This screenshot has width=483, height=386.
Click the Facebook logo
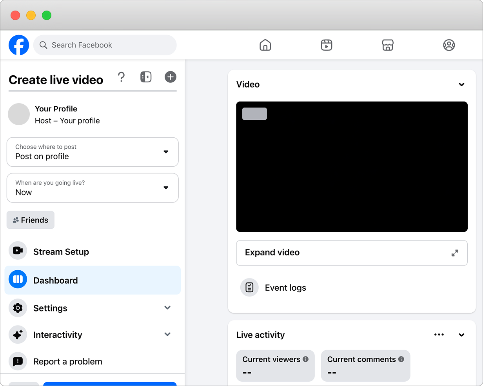[x=19, y=45]
